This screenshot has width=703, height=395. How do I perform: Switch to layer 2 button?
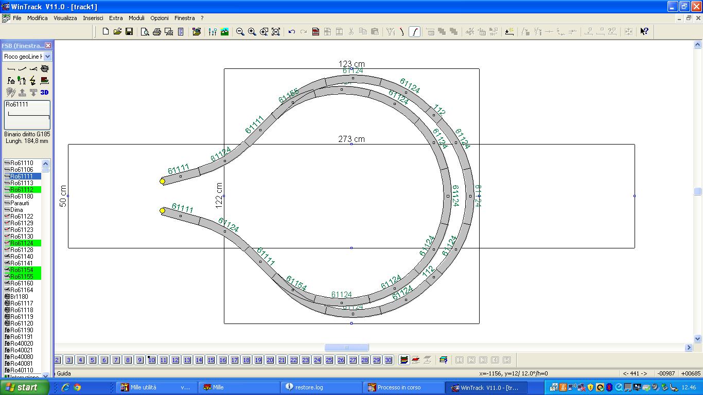click(57, 360)
